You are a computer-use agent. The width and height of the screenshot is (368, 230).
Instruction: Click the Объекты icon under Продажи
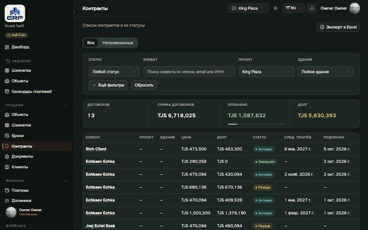point(7,115)
